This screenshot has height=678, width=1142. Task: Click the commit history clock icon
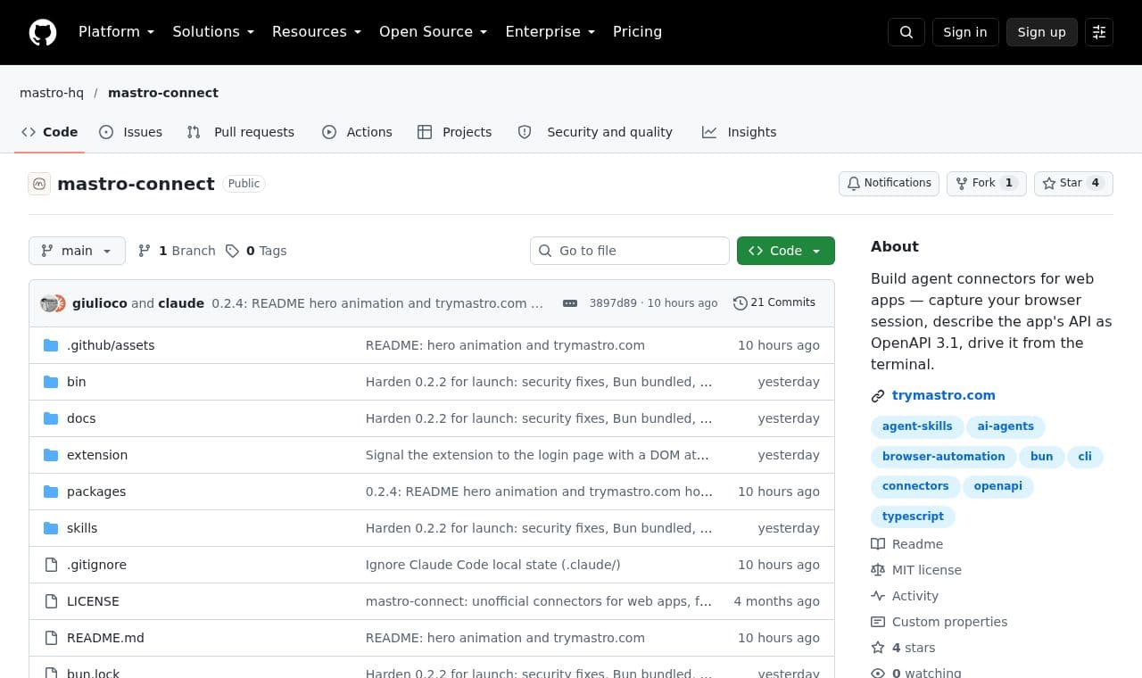(x=740, y=303)
